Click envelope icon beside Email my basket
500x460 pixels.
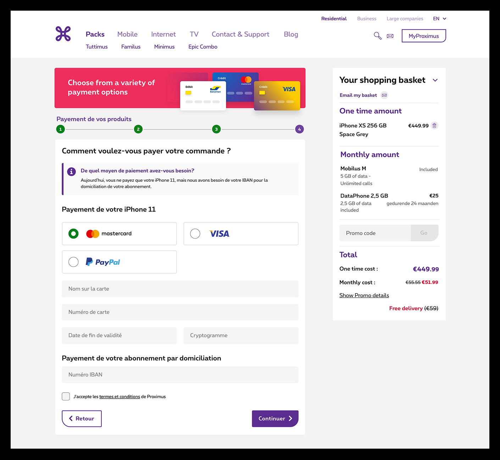(384, 95)
